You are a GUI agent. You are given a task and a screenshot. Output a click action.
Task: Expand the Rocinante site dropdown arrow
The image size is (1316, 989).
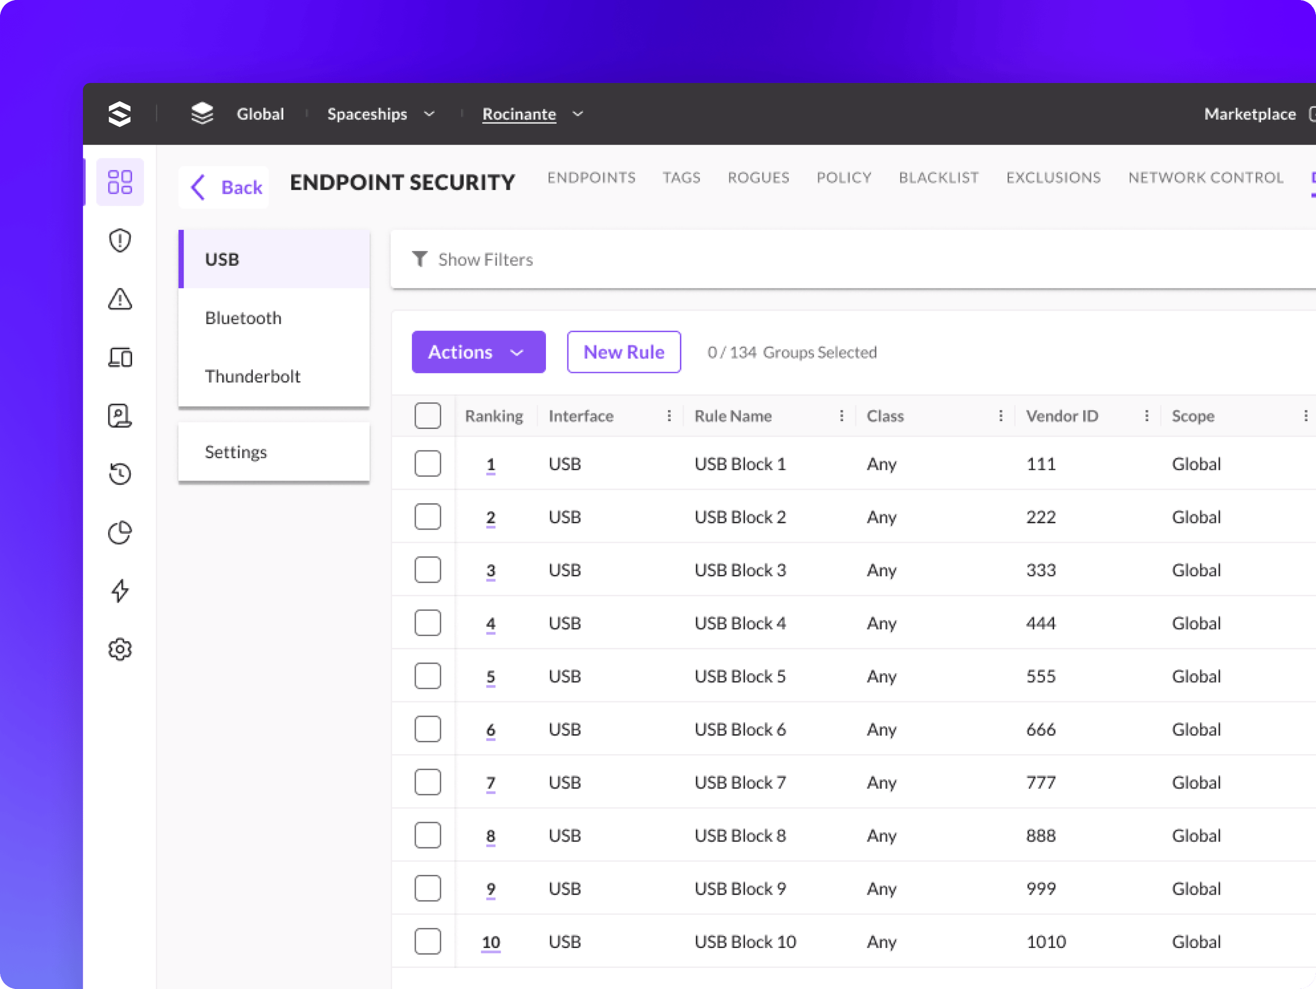pos(578,114)
